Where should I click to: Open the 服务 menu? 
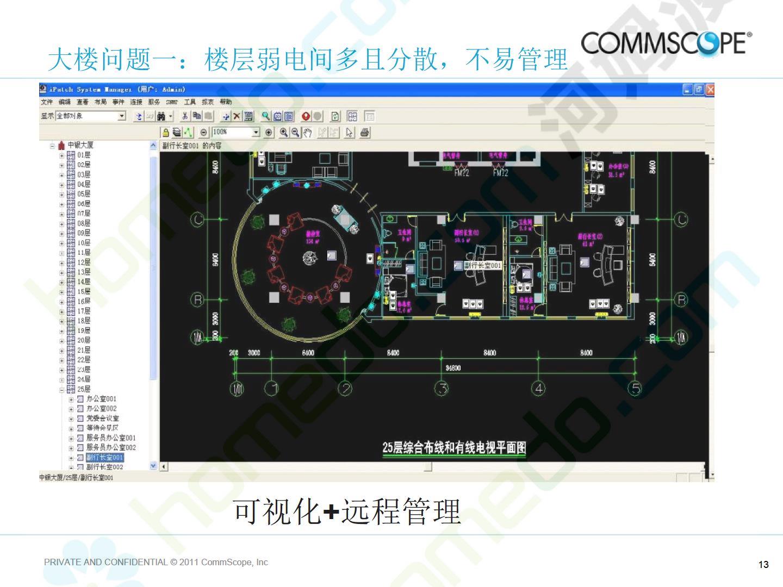(x=154, y=102)
